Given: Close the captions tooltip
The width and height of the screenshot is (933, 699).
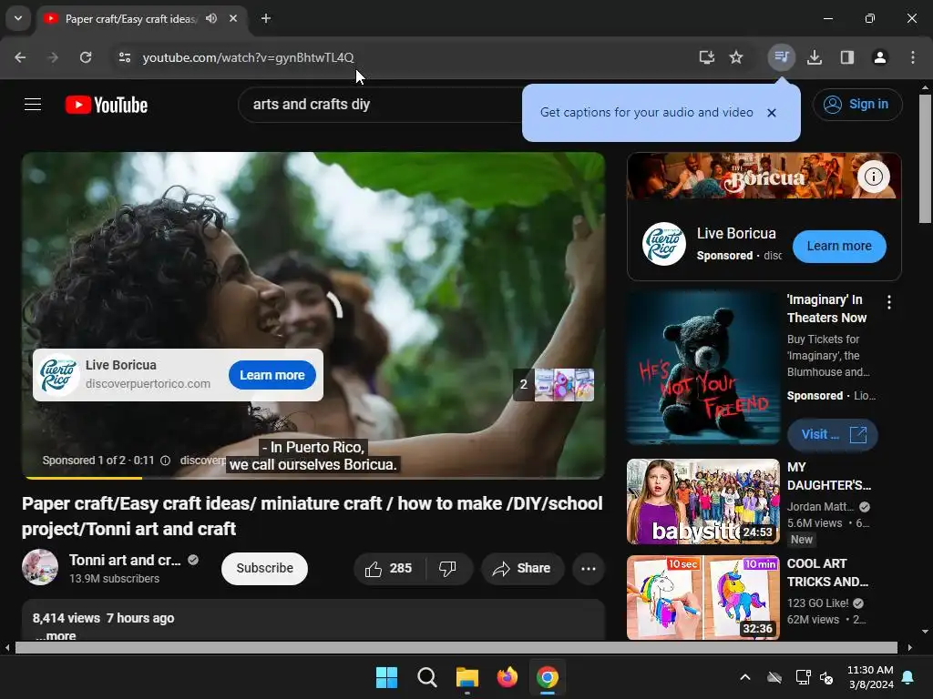Looking at the screenshot, I should coord(772,113).
